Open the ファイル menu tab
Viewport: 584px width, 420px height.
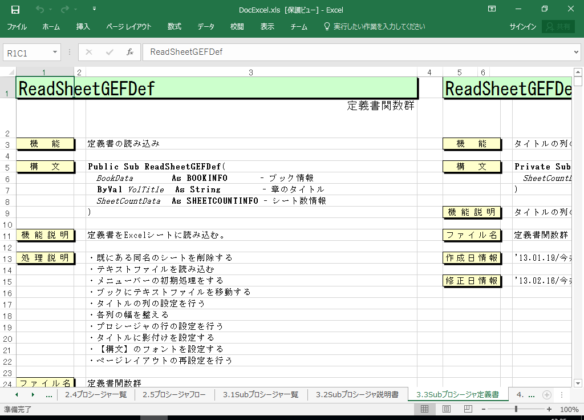[17, 27]
